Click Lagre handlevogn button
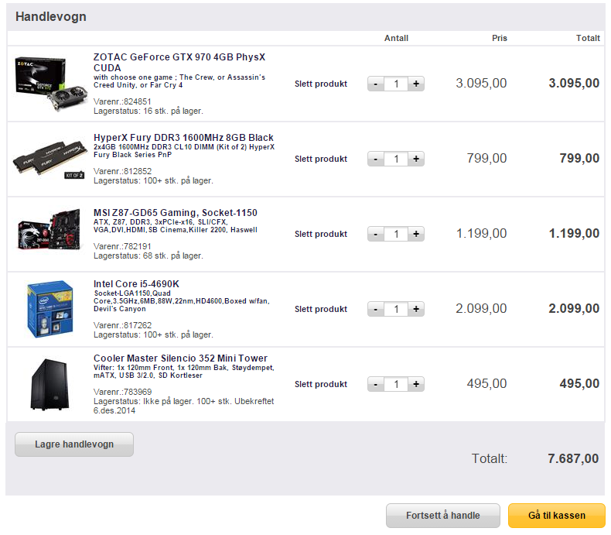611x535 pixels. pos(74,444)
